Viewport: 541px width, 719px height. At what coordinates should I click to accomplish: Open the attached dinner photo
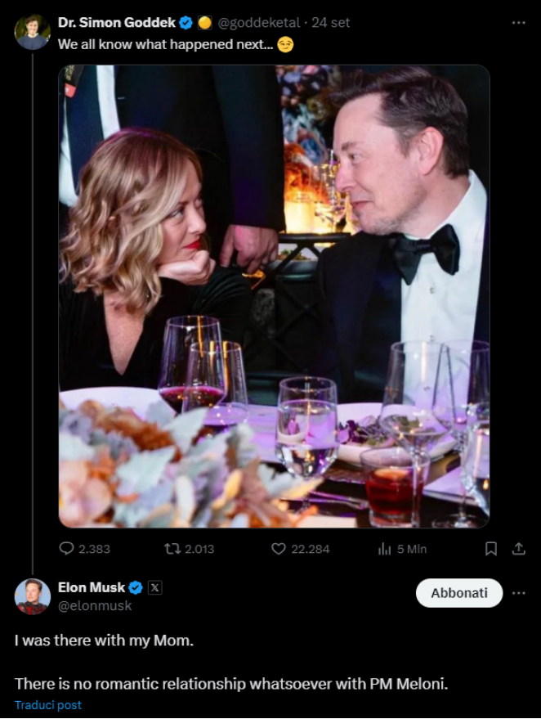(x=274, y=296)
